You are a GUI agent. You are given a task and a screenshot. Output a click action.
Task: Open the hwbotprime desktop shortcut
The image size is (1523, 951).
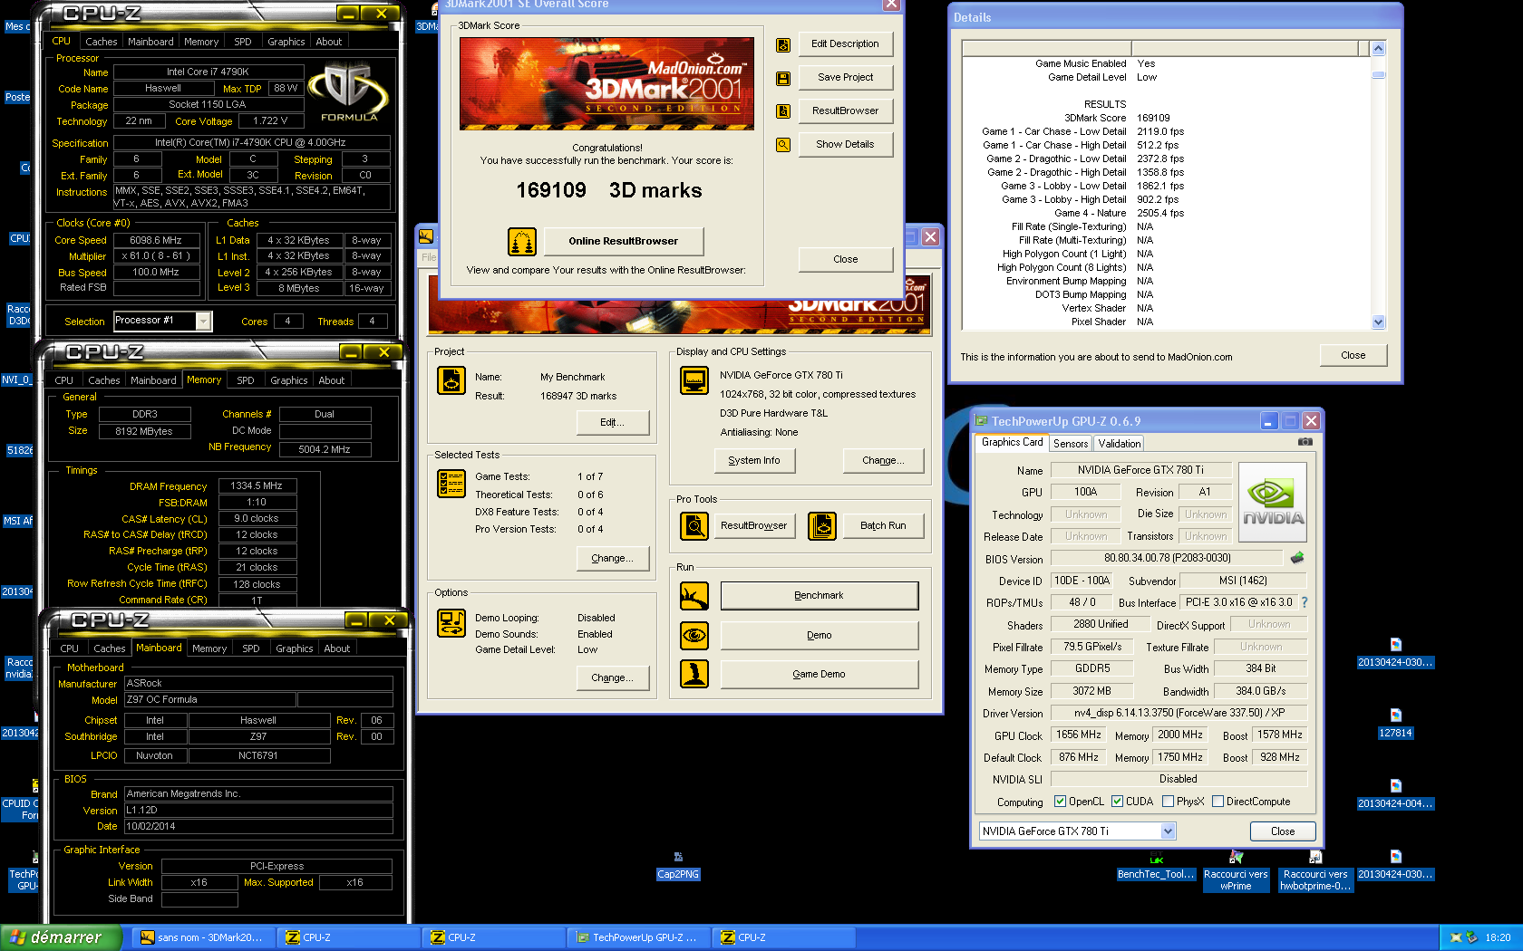[1315, 871]
